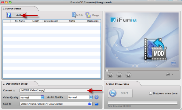182x110 pixels.
Task: Start the conversion
Action: tap(120, 93)
